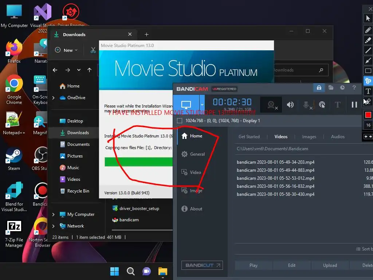Toggle the webcam overlay in Bandicam

pyautogui.click(x=271, y=105)
